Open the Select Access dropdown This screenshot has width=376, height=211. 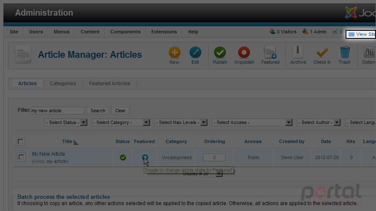(252, 122)
